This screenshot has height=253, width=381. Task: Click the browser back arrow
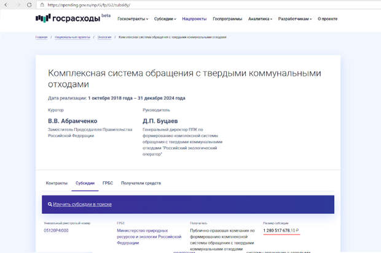click(6, 5)
